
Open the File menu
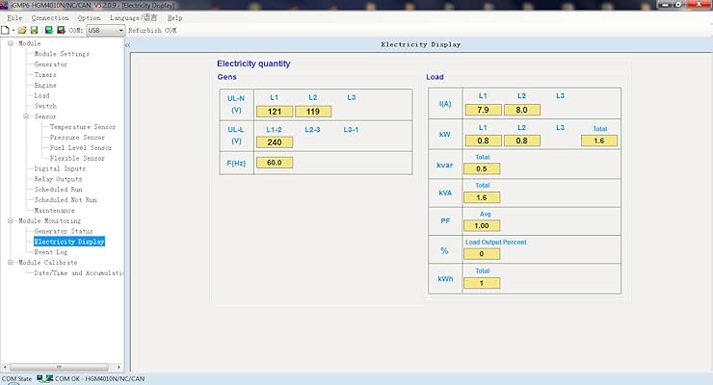point(14,17)
